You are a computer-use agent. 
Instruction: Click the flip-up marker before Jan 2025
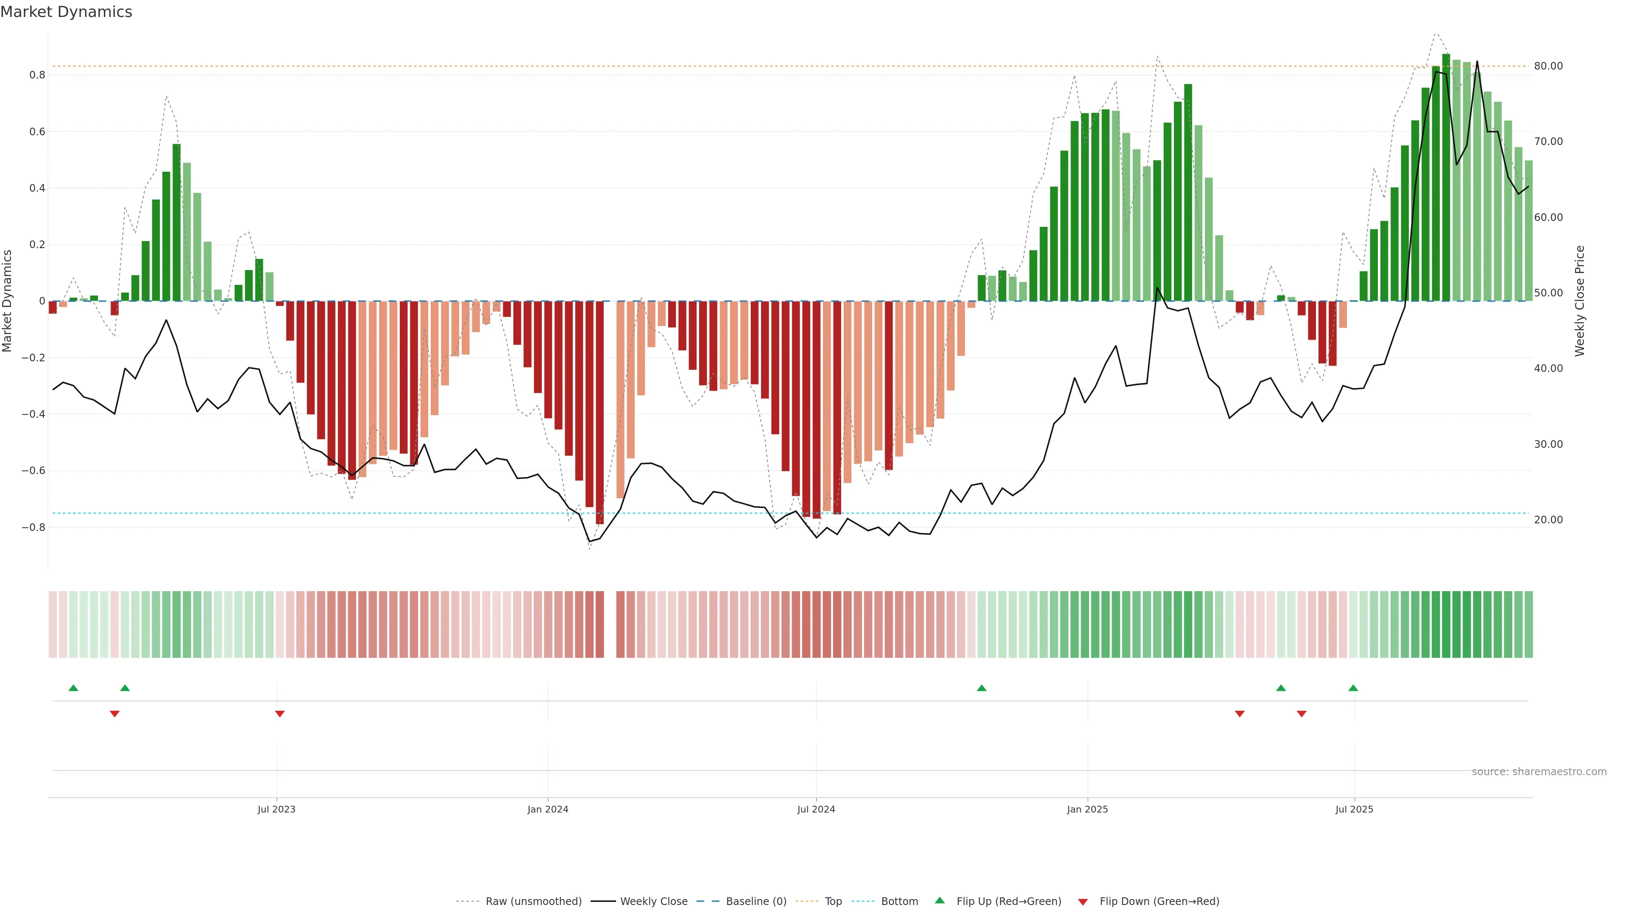pos(981,688)
